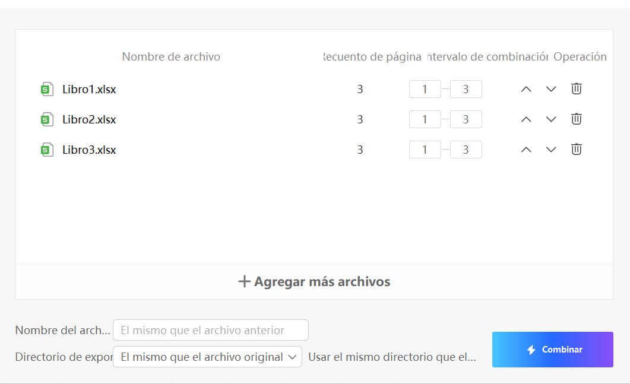
Task: Remove Libro3.xlsx with trash icon
Action: click(x=576, y=150)
